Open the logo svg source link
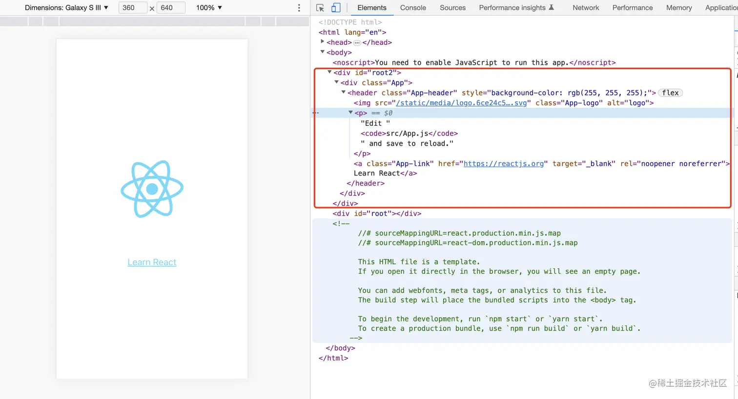738x399 pixels. 461,103
